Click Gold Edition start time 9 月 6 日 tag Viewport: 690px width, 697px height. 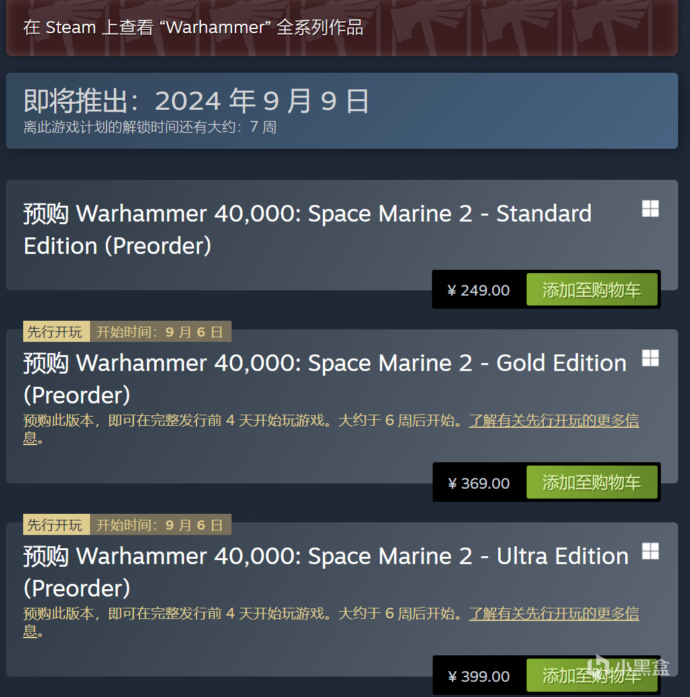(161, 331)
